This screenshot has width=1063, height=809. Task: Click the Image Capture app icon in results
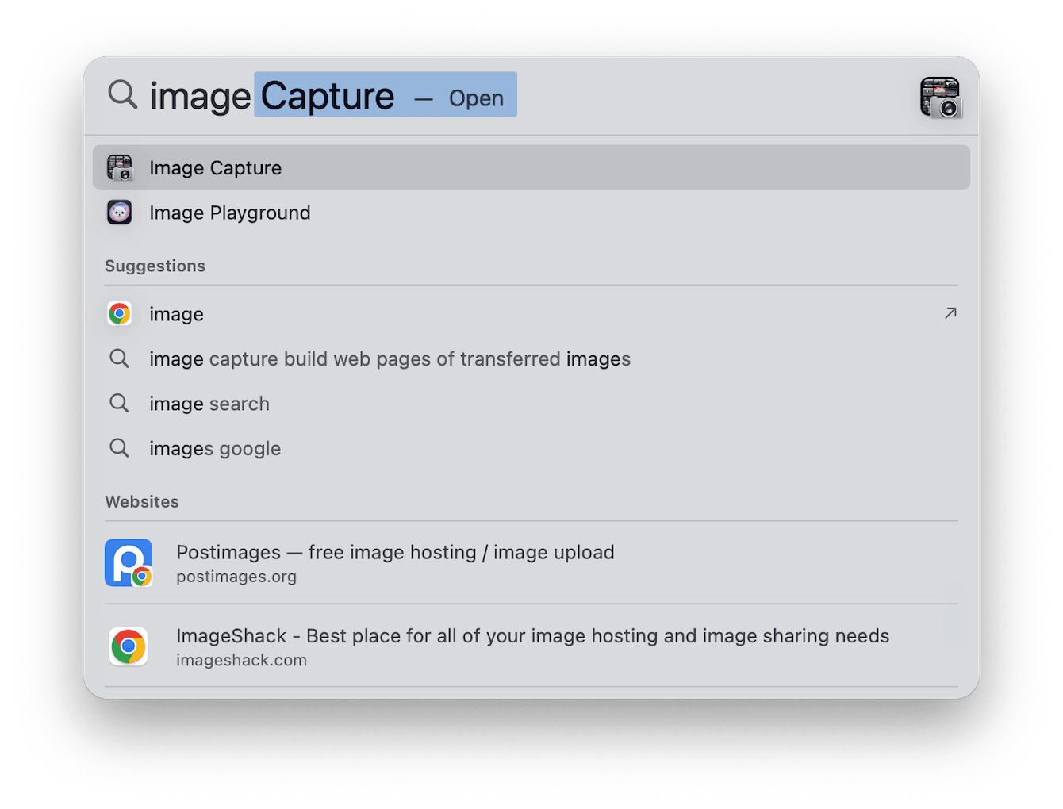[x=120, y=168]
